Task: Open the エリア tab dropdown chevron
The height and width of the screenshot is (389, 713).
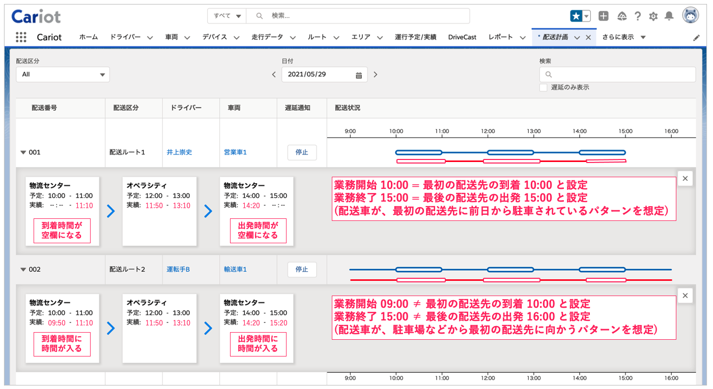Action: pos(380,38)
